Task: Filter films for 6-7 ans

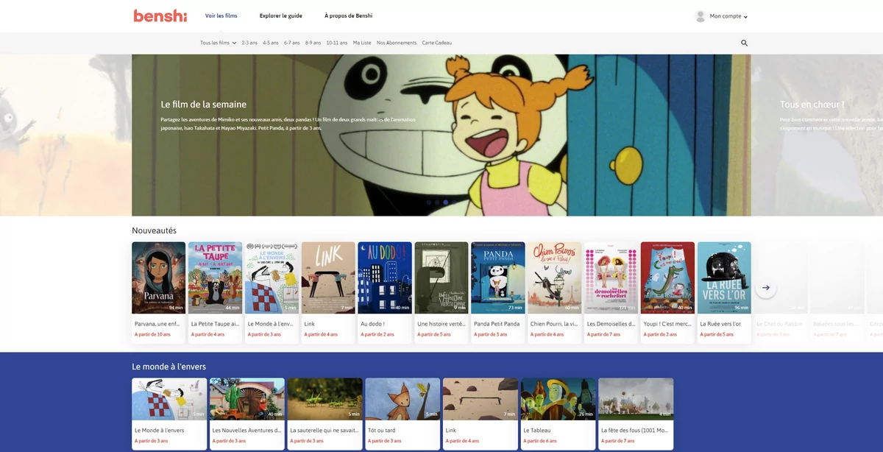Action: tap(292, 43)
